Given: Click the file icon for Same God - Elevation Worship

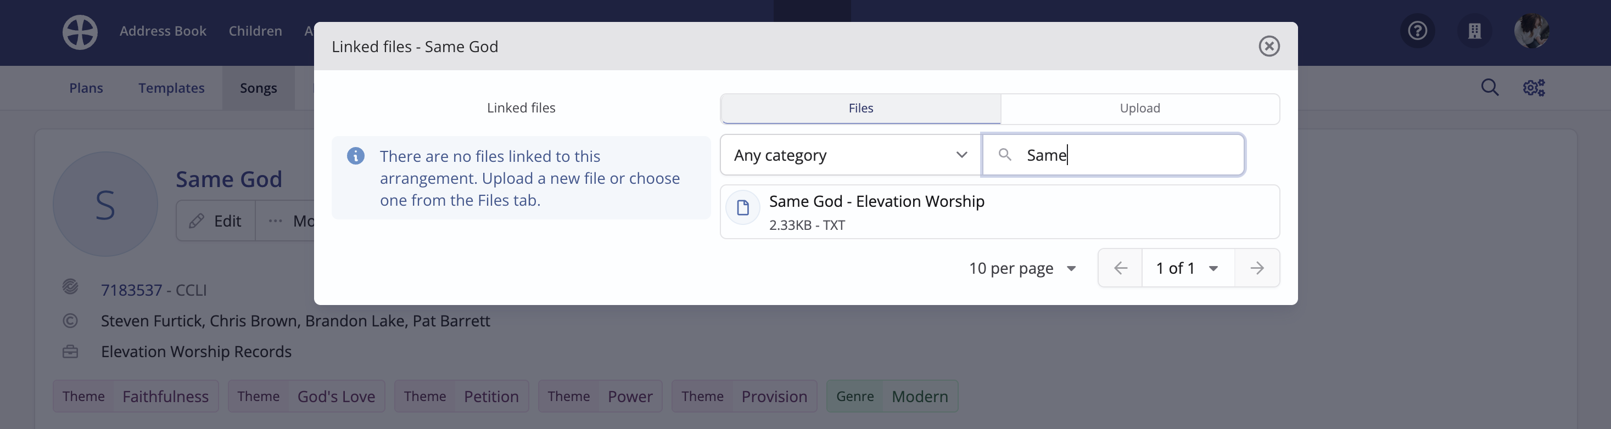Looking at the screenshot, I should click(743, 208).
